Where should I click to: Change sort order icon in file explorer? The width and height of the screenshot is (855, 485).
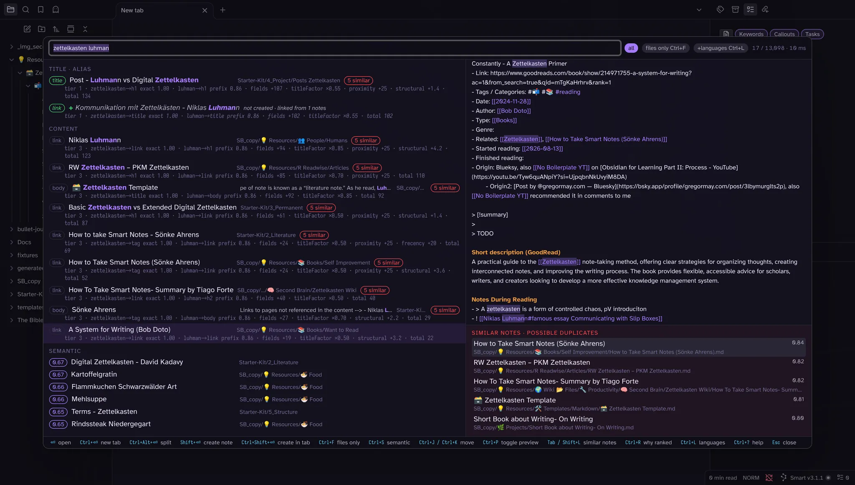(56, 29)
